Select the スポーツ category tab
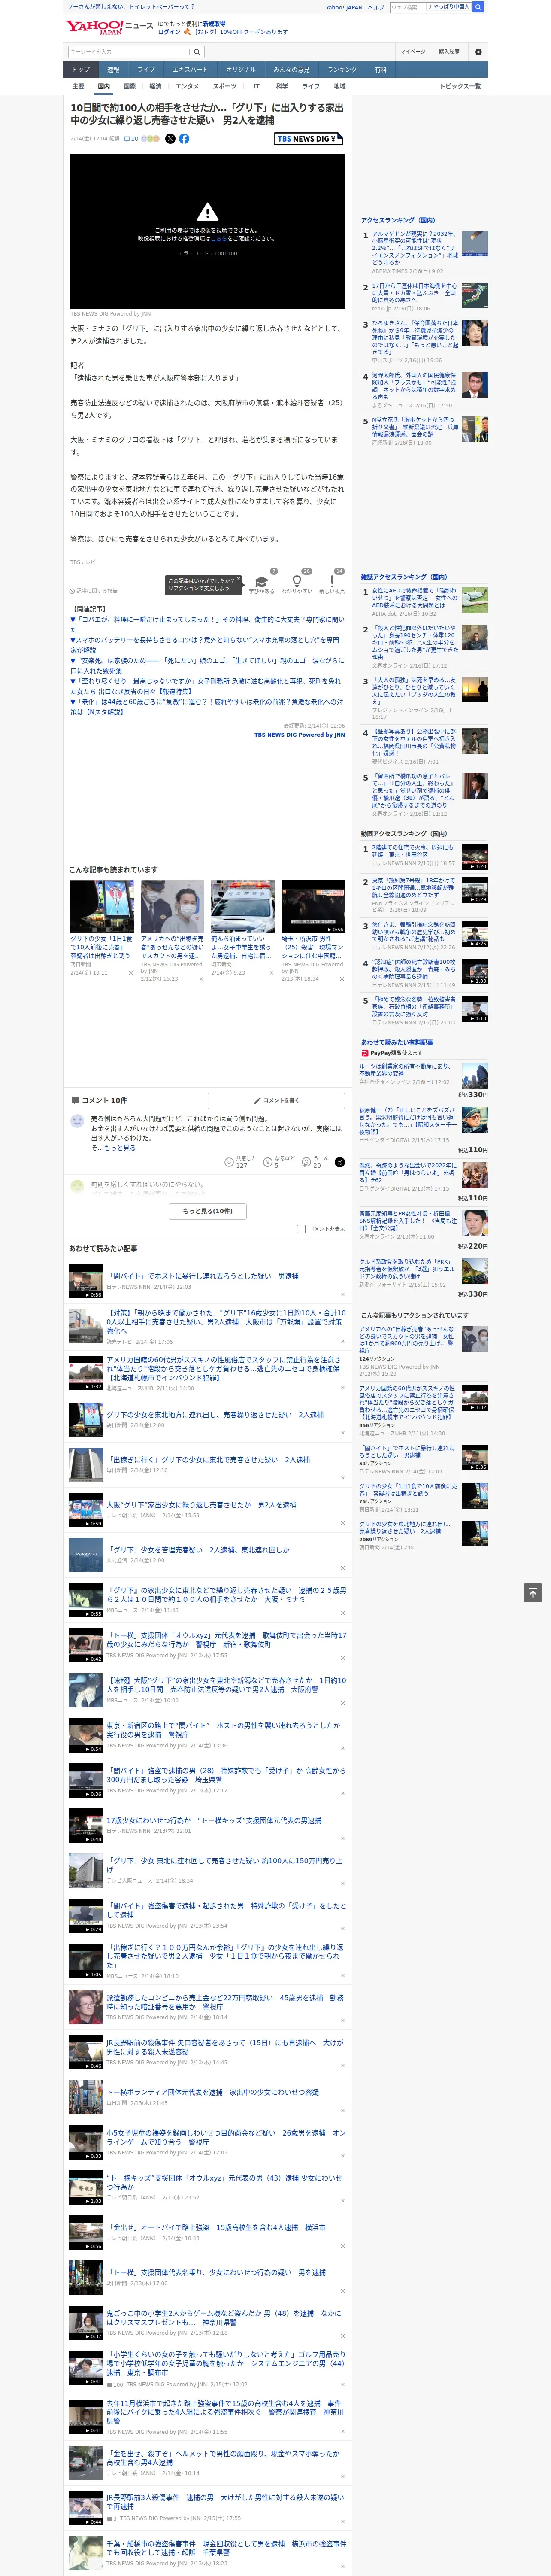551x2576 pixels. [225, 86]
